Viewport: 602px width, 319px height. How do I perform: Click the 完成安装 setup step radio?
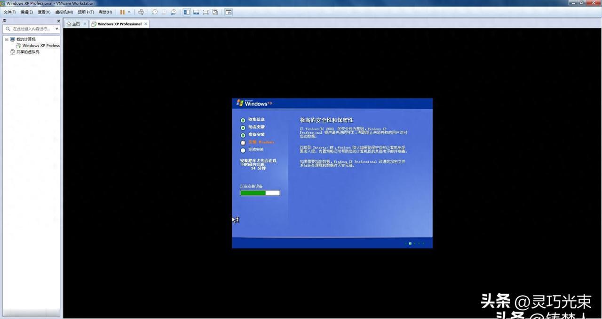pos(243,150)
